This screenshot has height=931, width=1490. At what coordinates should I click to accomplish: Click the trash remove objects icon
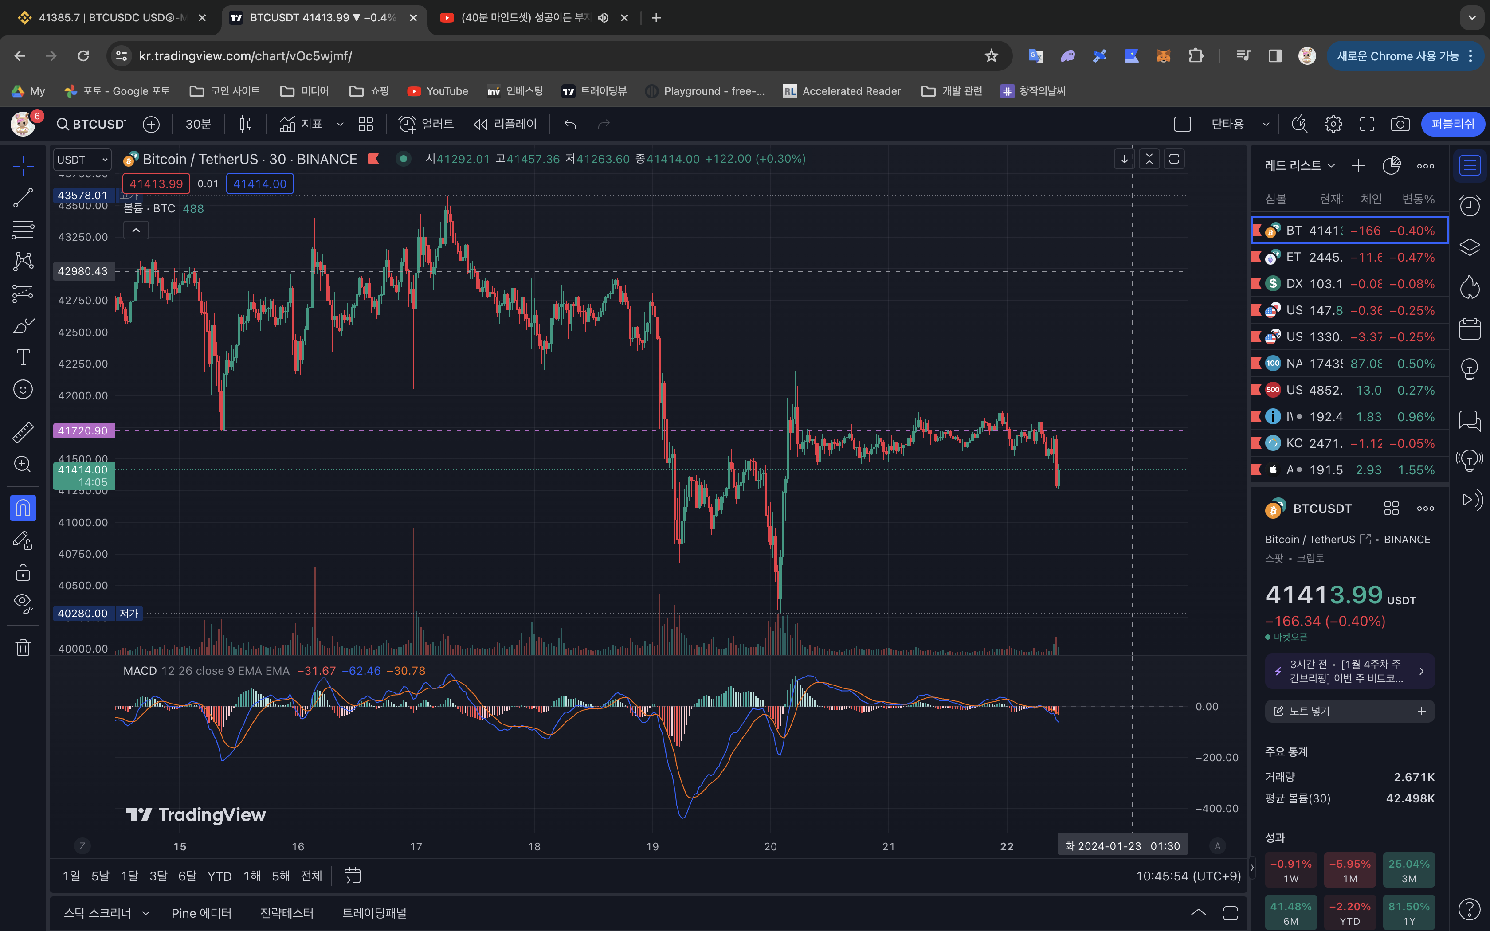tap(23, 648)
